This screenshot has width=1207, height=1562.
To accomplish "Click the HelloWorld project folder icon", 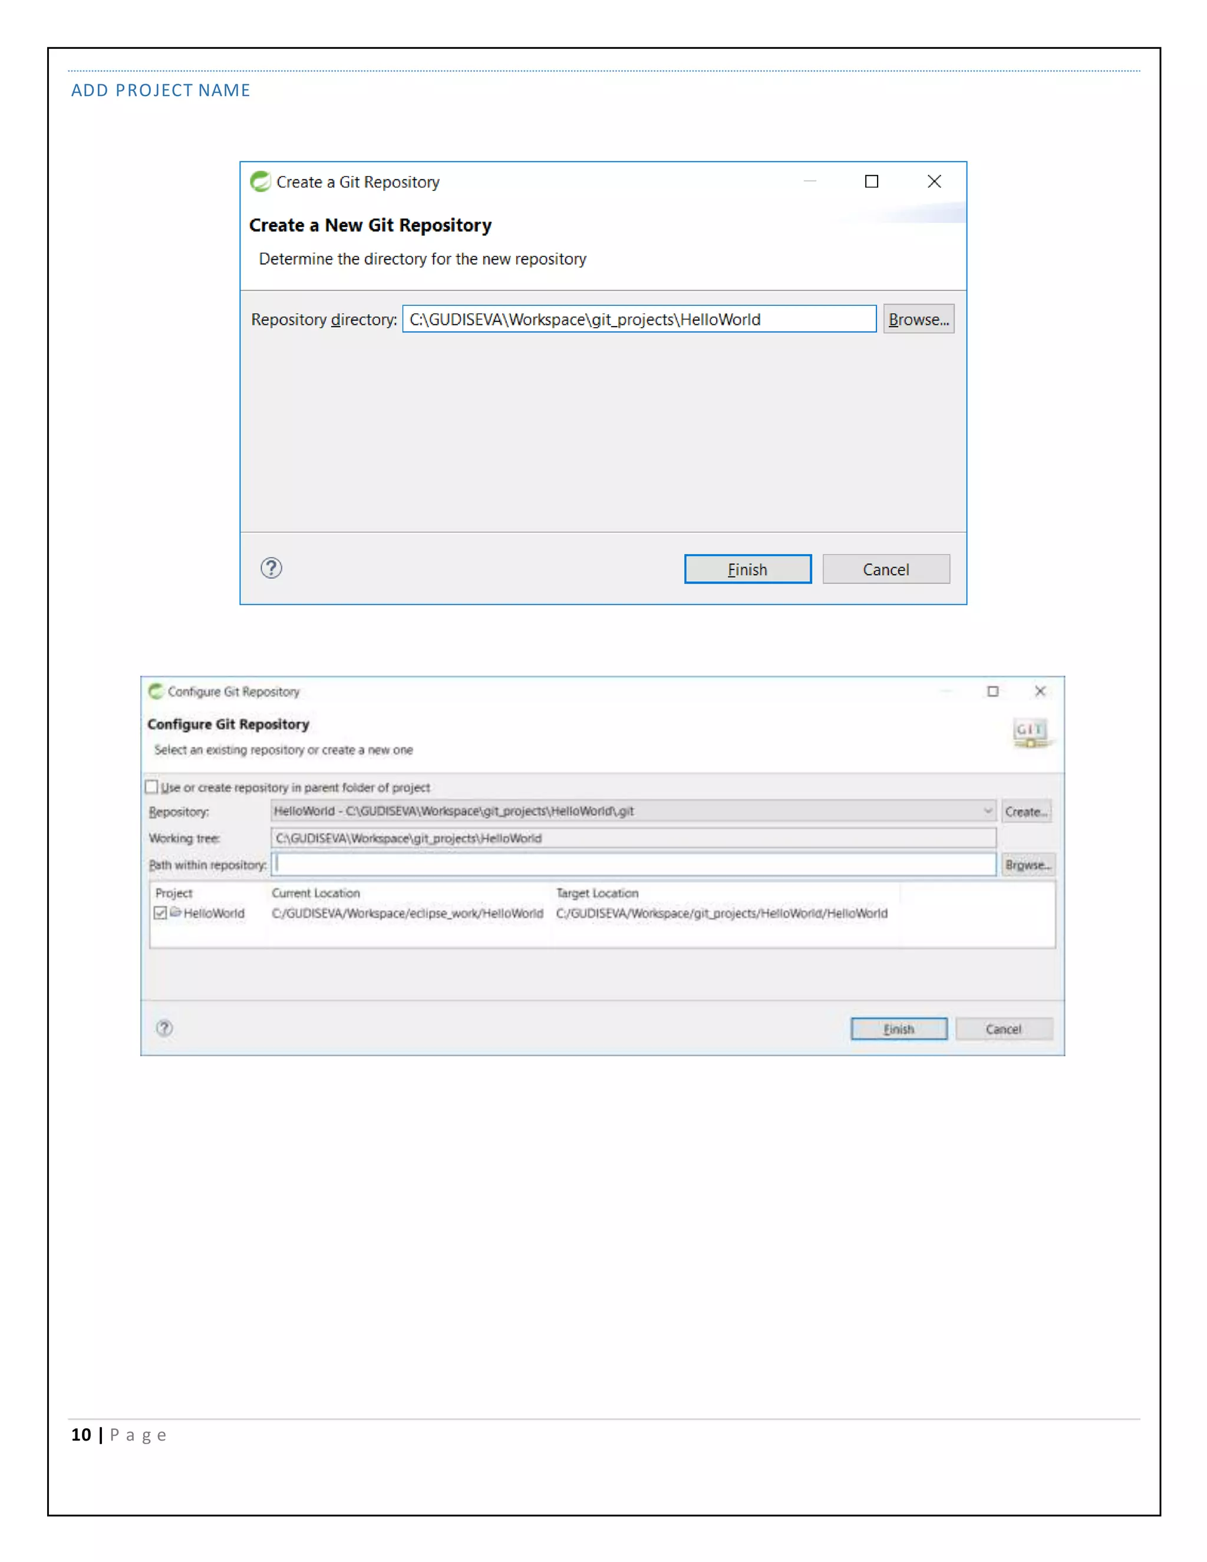I will (x=176, y=912).
